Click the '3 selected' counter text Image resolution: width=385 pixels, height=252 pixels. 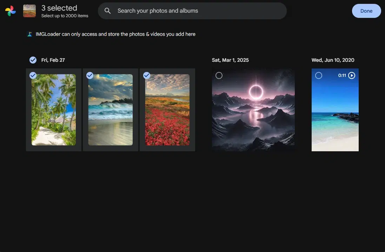click(x=60, y=7)
